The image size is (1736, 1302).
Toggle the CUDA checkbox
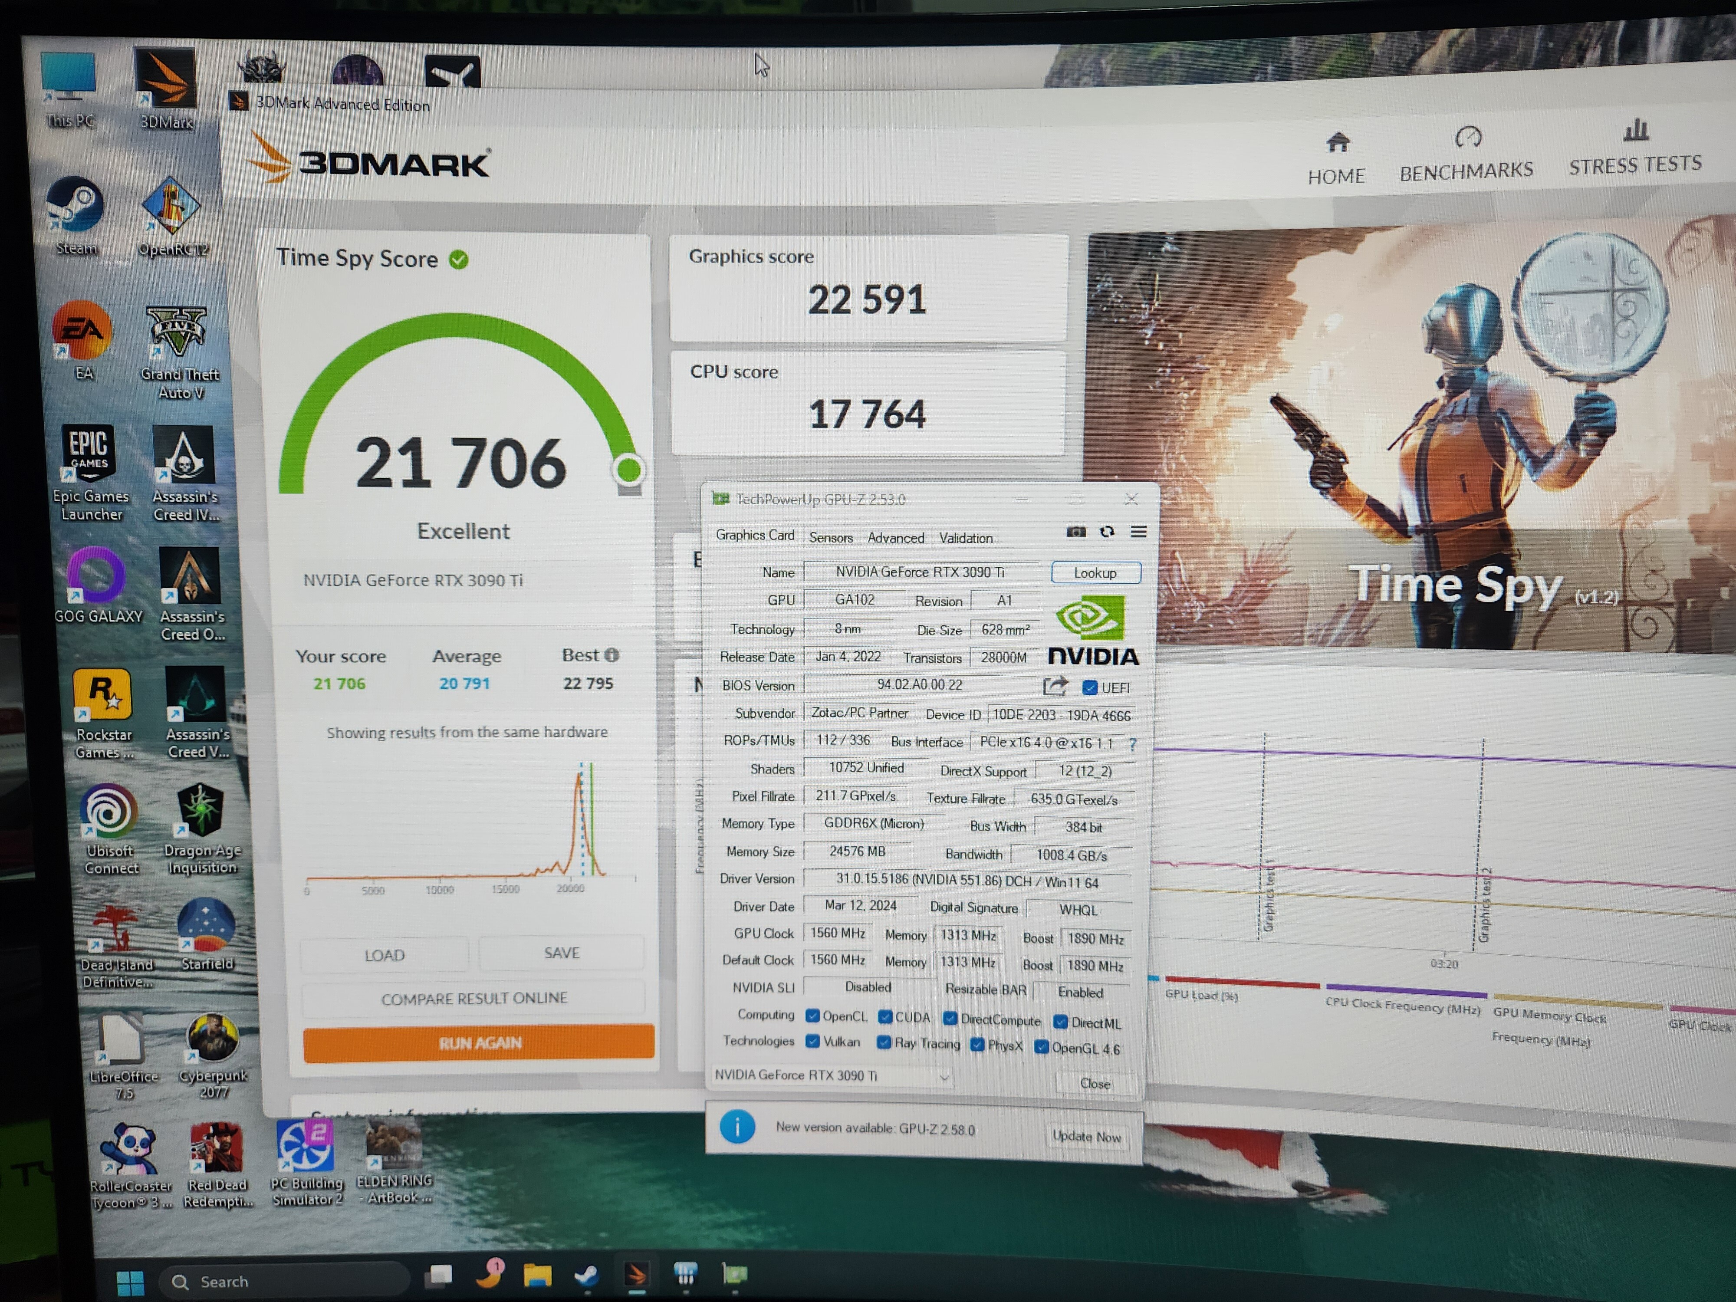(x=885, y=1017)
